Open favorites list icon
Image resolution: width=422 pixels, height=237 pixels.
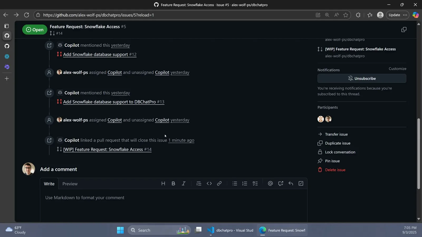point(370,15)
